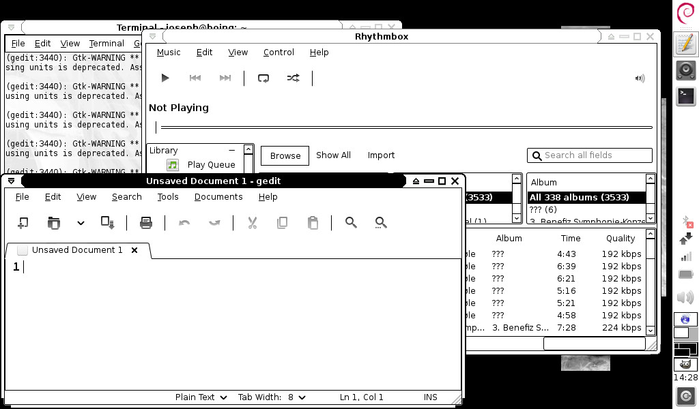Click the Bluetooth disabled icon in panel
The height and width of the screenshot is (409, 699).
687,221
